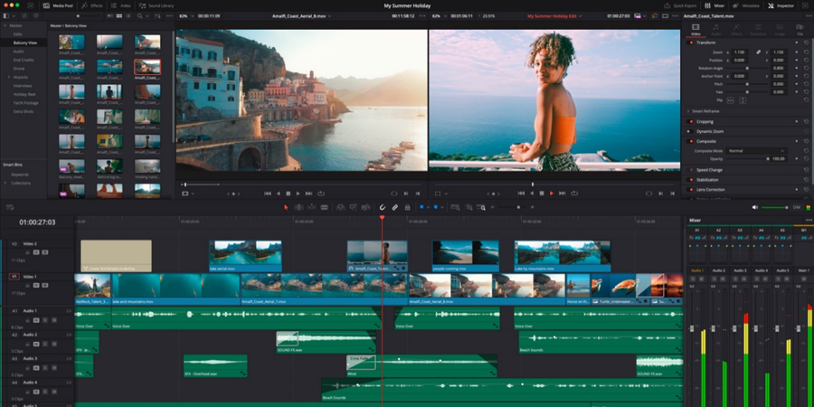Click the Zoom X value field
The height and width of the screenshot is (407, 814).
(x=740, y=52)
